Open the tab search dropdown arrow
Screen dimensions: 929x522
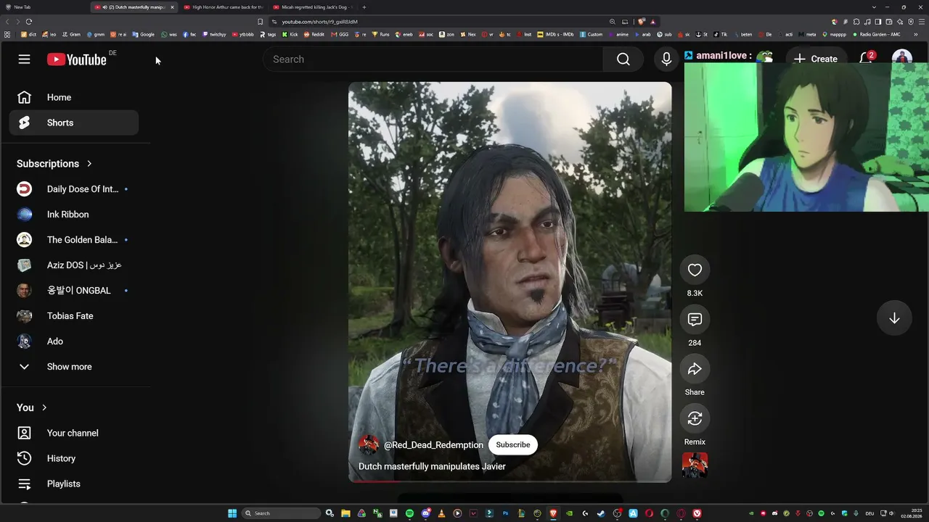872,7
